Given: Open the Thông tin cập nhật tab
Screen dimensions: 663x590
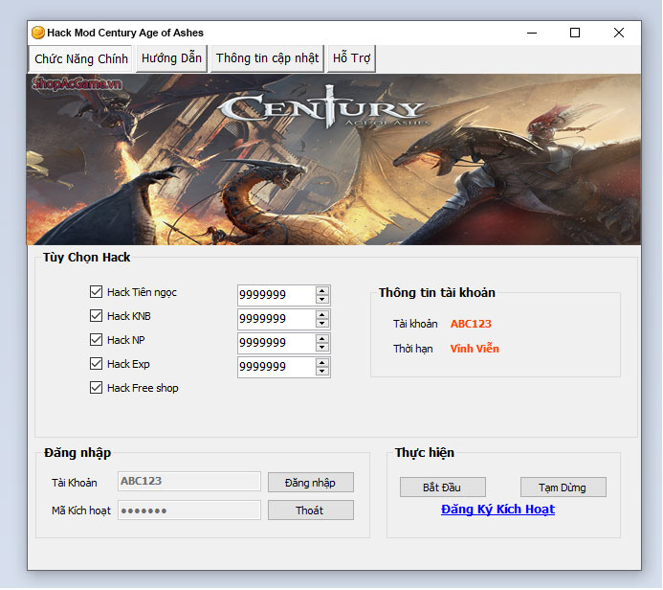Looking at the screenshot, I should pos(267,58).
